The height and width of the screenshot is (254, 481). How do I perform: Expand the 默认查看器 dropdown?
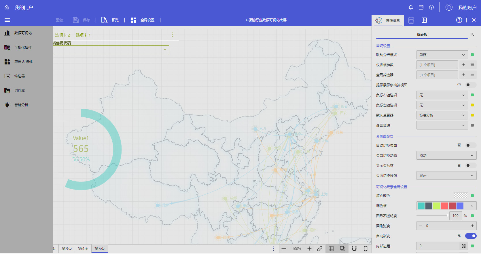tap(442, 115)
